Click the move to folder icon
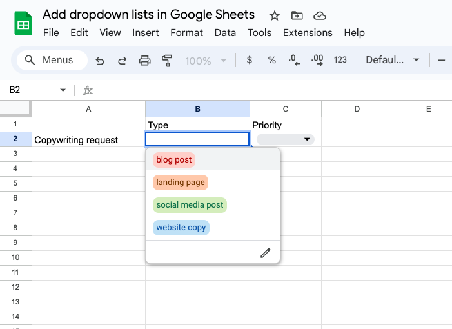Screen dimensions: 452x329 [x=297, y=15]
